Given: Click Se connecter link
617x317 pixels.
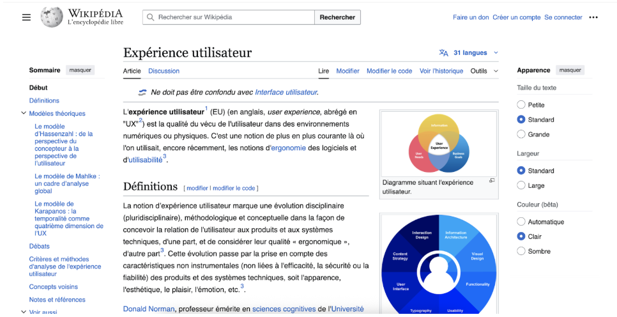Looking at the screenshot, I should [563, 17].
